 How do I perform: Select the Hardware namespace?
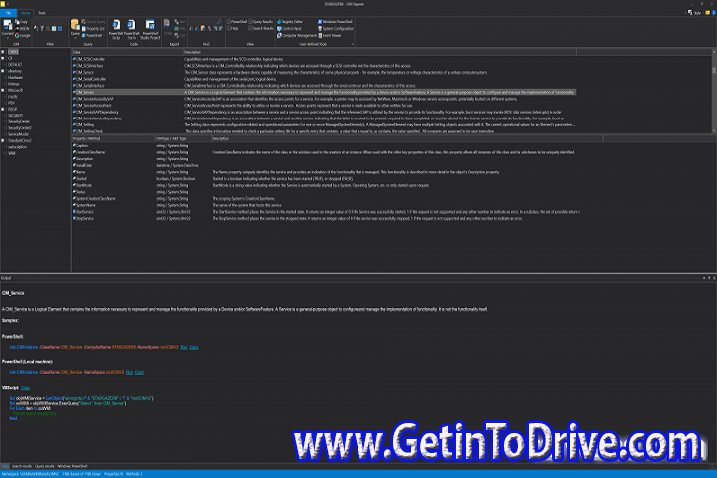pos(15,78)
